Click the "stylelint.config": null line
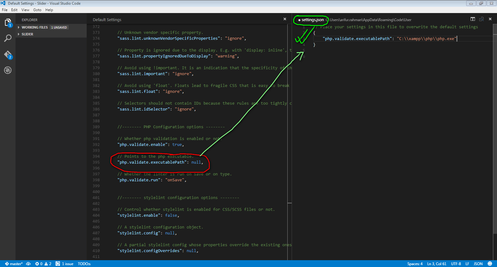The width and height of the screenshot is (497, 267). (147, 233)
